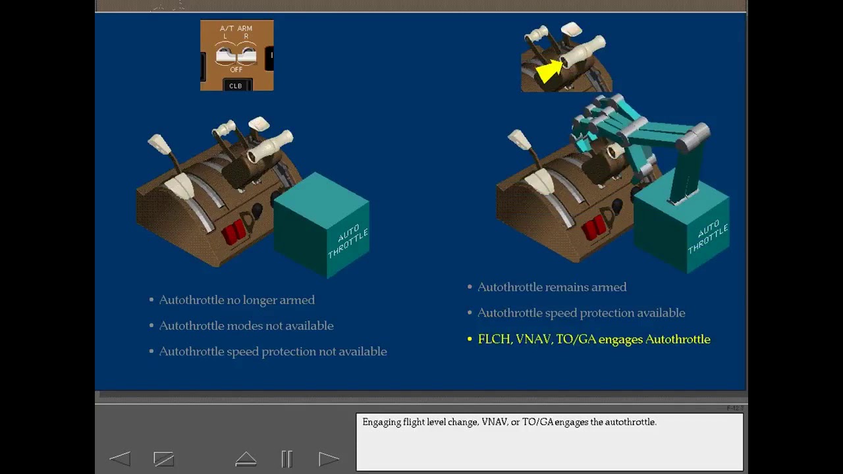Click the eject-style up arrow button
The width and height of the screenshot is (843, 474).
pos(246,459)
